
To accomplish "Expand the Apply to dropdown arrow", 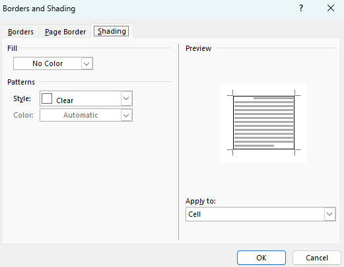I will [x=329, y=214].
